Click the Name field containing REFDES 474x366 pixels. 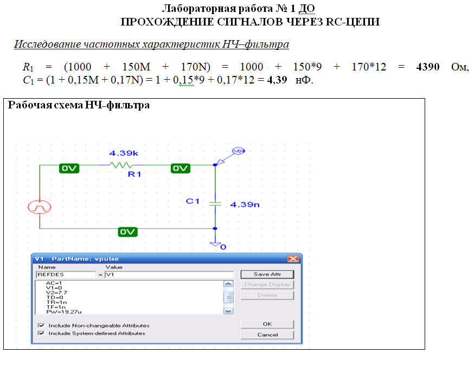(66, 274)
